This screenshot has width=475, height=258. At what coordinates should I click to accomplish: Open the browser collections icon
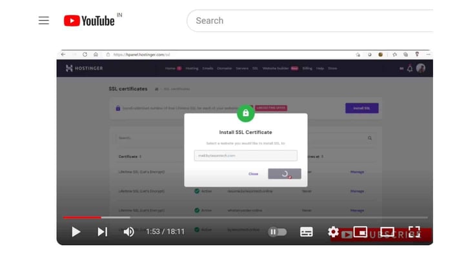click(x=406, y=55)
